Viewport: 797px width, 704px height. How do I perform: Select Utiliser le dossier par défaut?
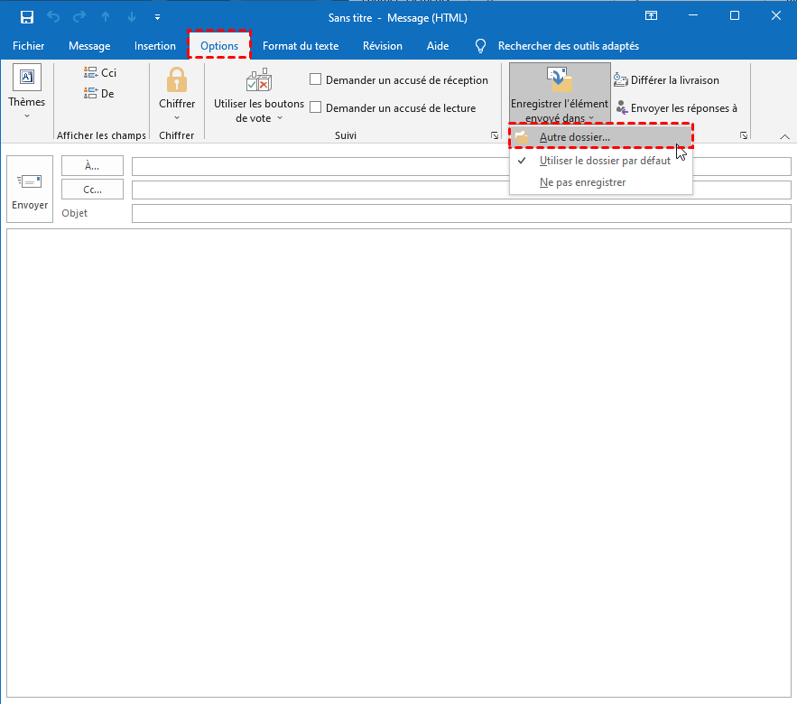pos(604,161)
